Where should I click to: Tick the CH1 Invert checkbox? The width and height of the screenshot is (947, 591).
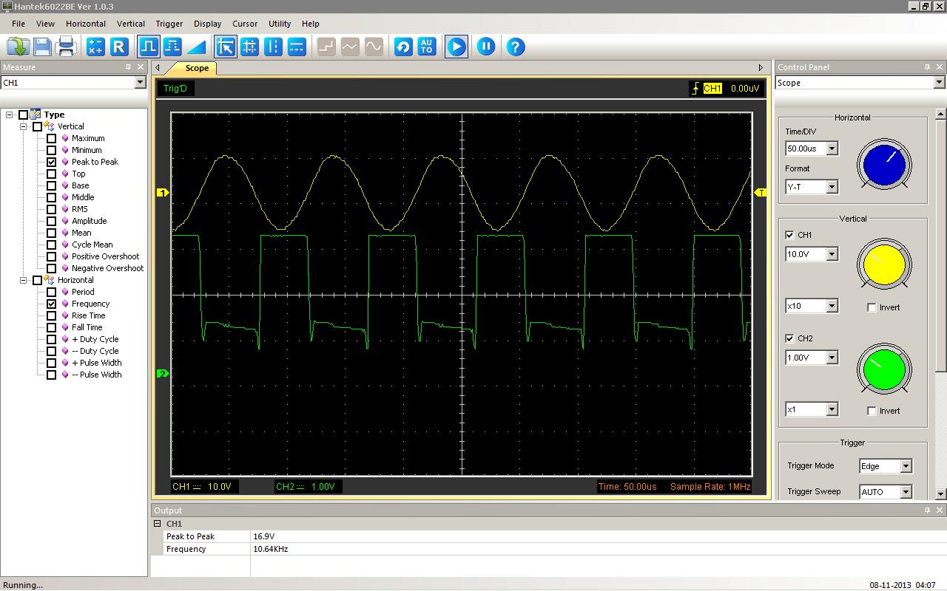pos(872,307)
